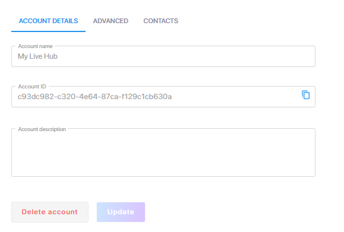The height and width of the screenshot is (232, 344).
Task: Open the Advanced tab
Action: point(111,21)
